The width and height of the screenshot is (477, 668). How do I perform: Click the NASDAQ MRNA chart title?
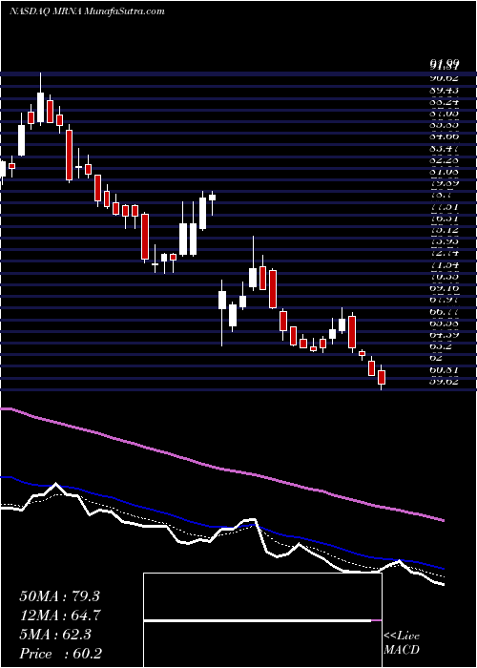point(87,11)
